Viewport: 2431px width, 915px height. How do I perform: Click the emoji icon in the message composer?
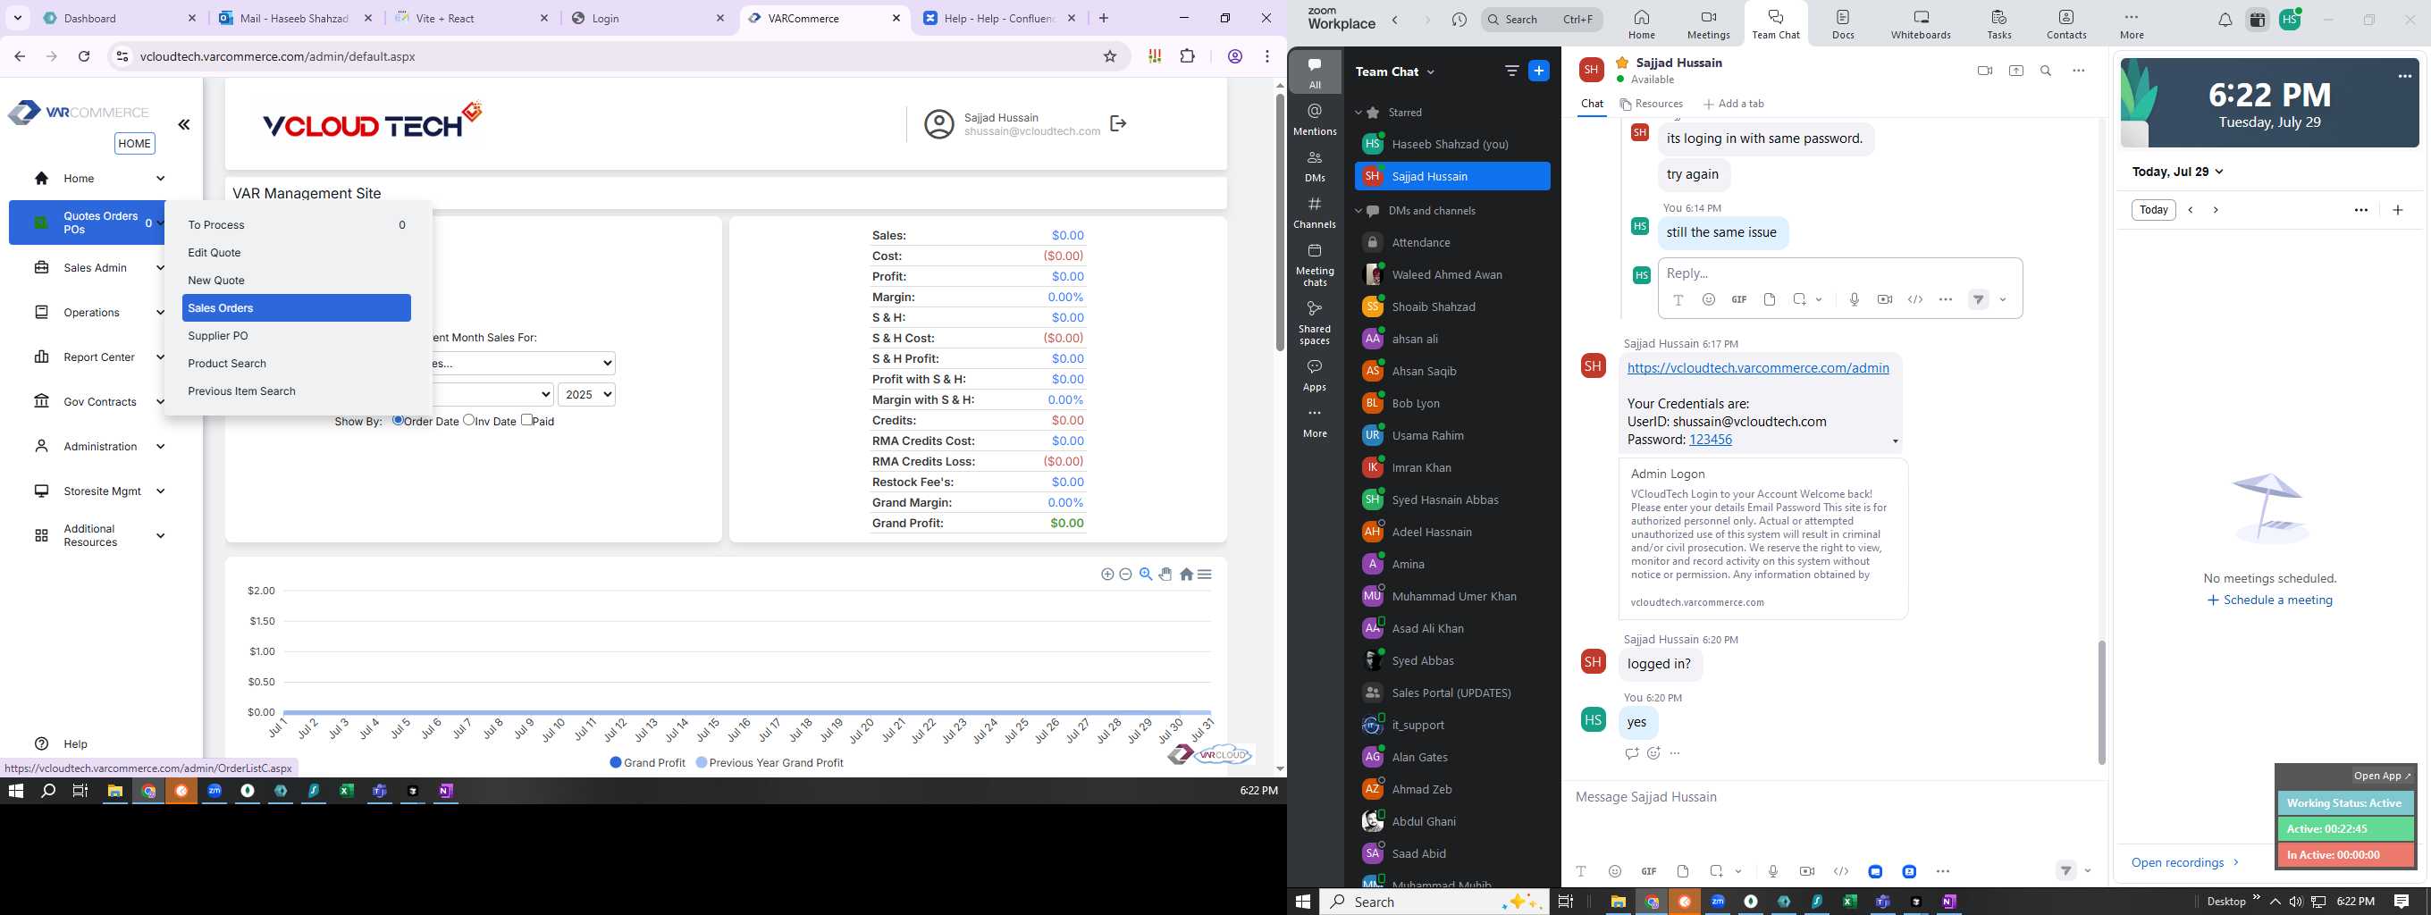click(x=1615, y=871)
